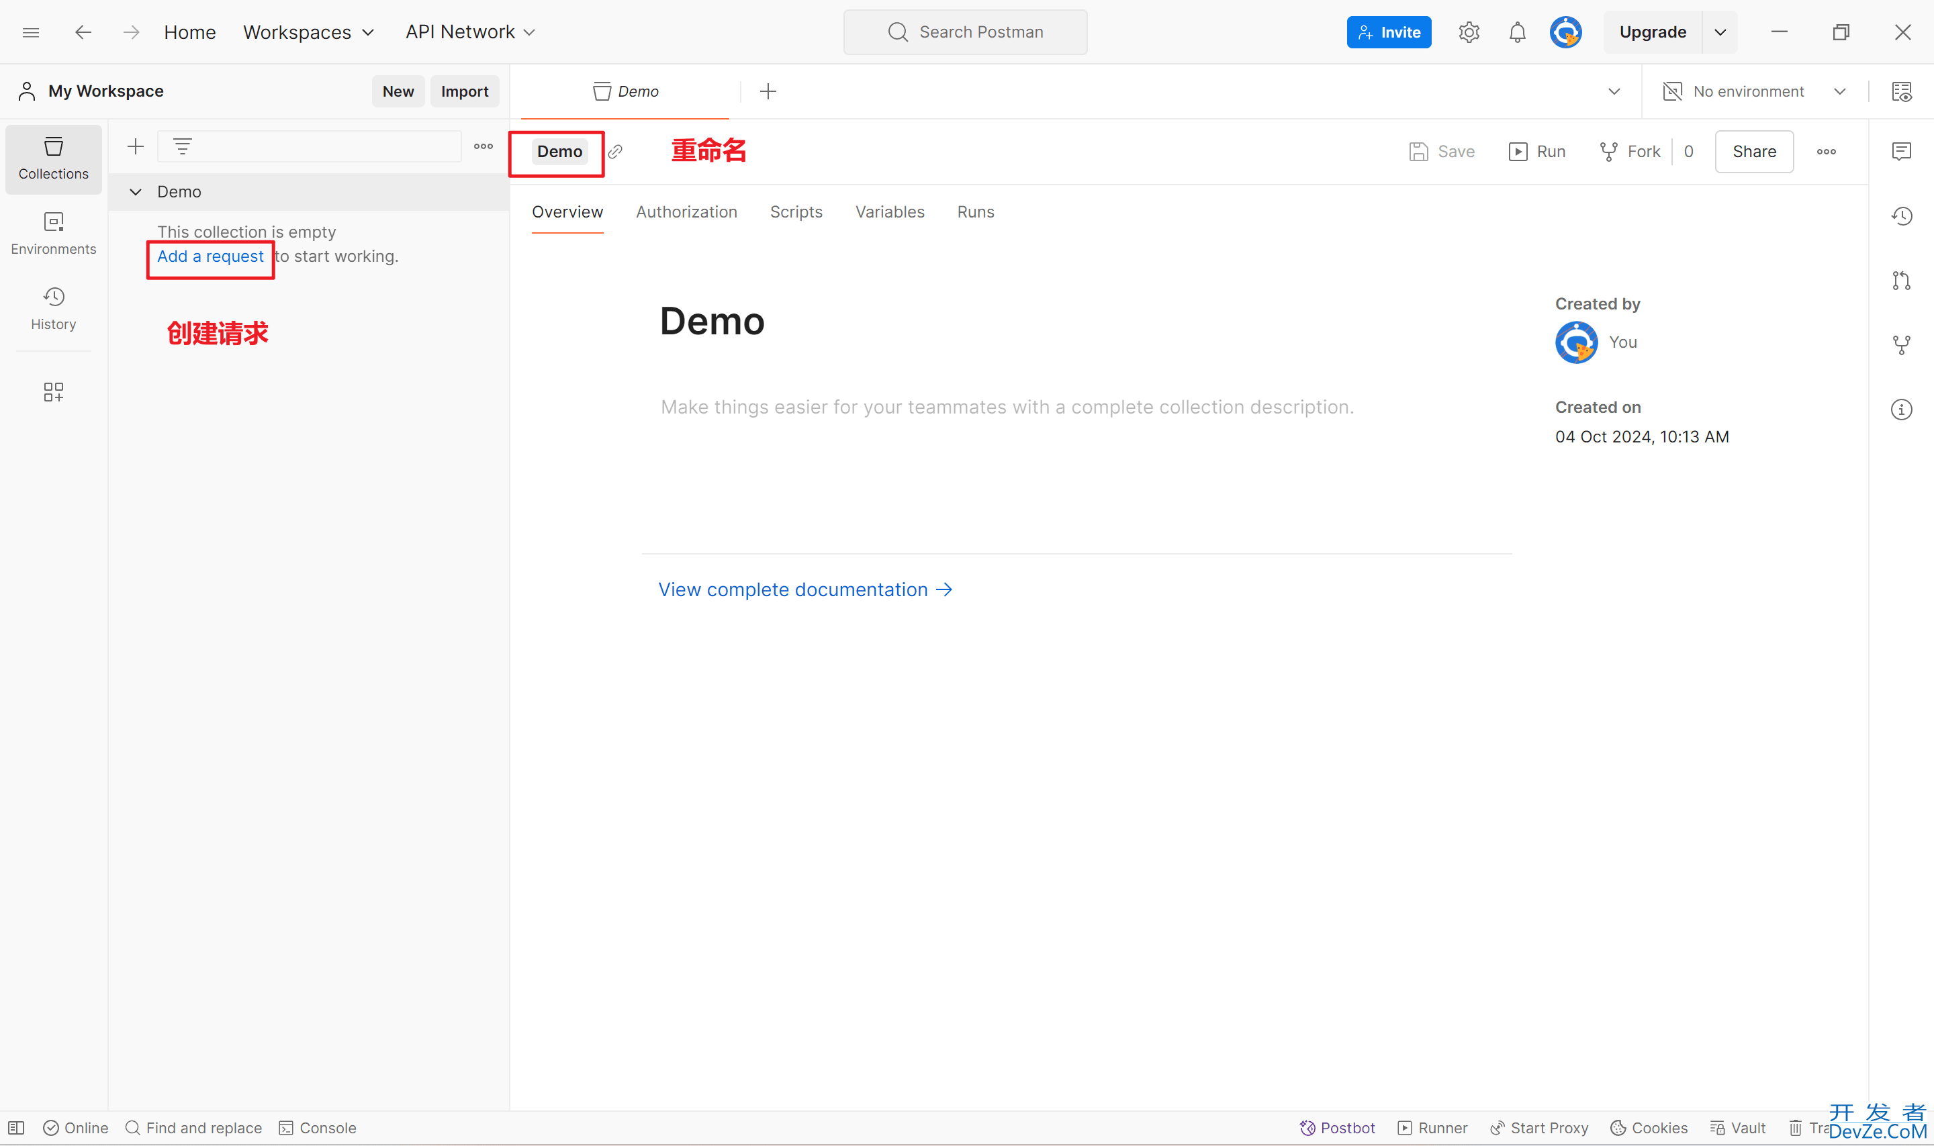The width and height of the screenshot is (1934, 1146).
Task: Click Add a request link
Action: coord(210,256)
